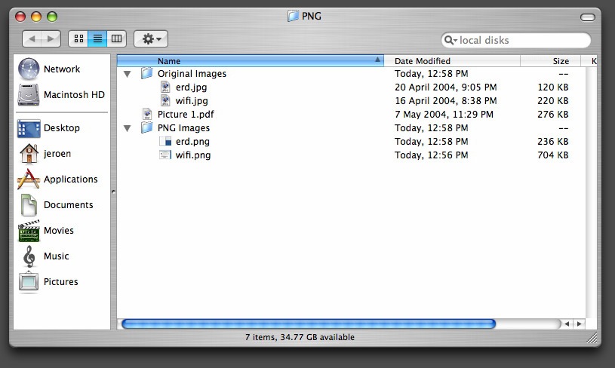Screen dimensions: 615x368
Task: Select the Original Images folder name
Action: tap(192, 74)
